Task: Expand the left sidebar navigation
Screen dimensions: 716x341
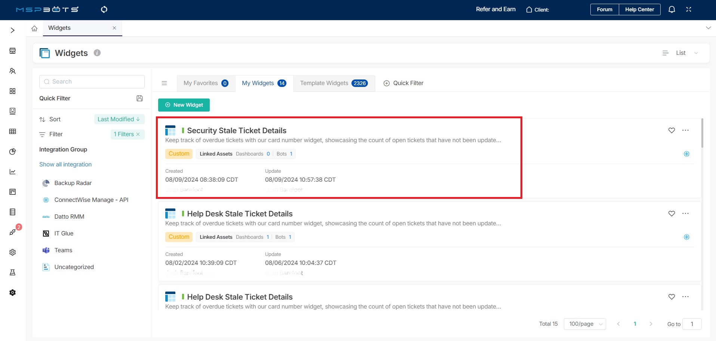Action: [13, 30]
